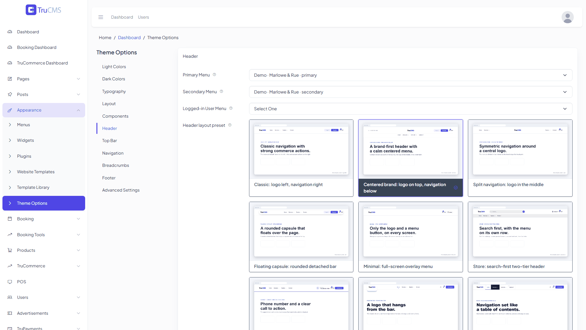The height and width of the screenshot is (330, 586).
Task: Select Store search-first two-tier header preset
Action: tap(520, 237)
